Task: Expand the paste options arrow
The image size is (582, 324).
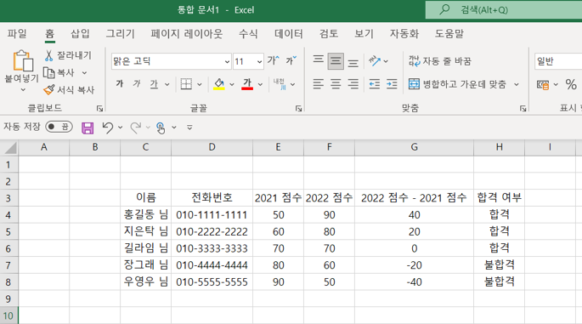Action: 23,89
